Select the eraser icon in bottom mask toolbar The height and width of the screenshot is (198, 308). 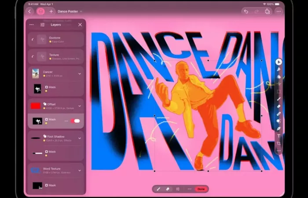click(x=168, y=189)
